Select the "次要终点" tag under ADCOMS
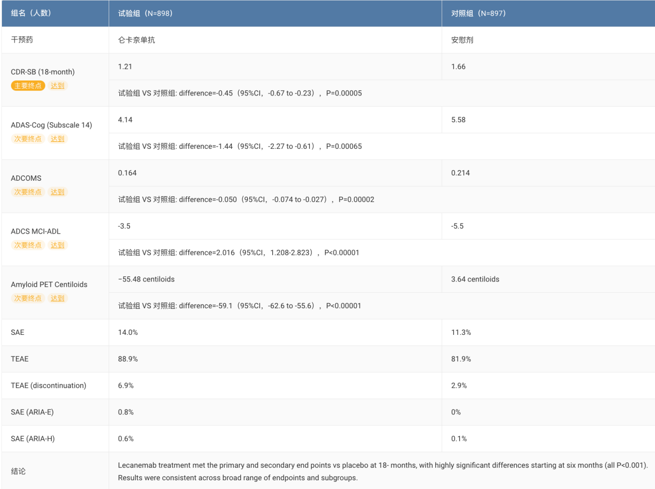The image size is (655, 489). pos(28,192)
